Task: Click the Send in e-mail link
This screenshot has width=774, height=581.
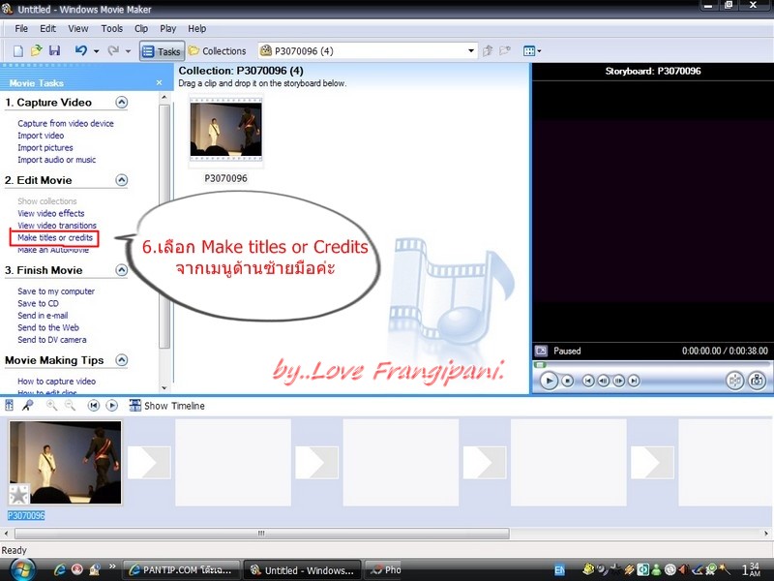Action: click(43, 316)
